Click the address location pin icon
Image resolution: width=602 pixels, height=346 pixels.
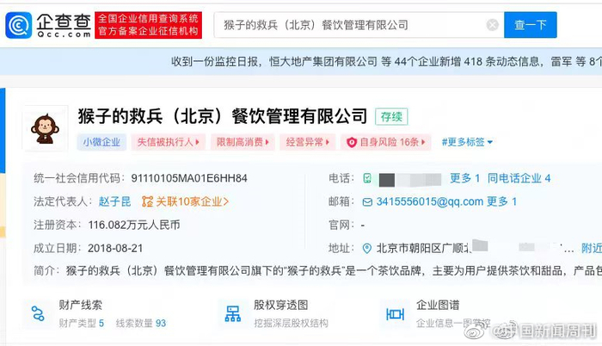pyautogui.click(x=367, y=249)
